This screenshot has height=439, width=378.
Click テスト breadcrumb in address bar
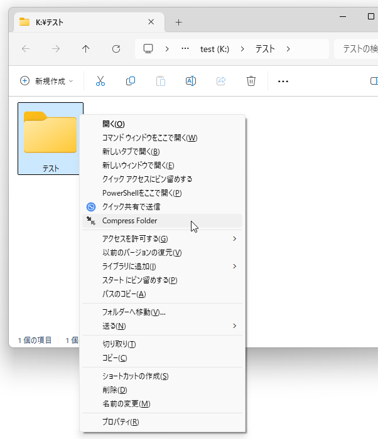click(x=265, y=49)
